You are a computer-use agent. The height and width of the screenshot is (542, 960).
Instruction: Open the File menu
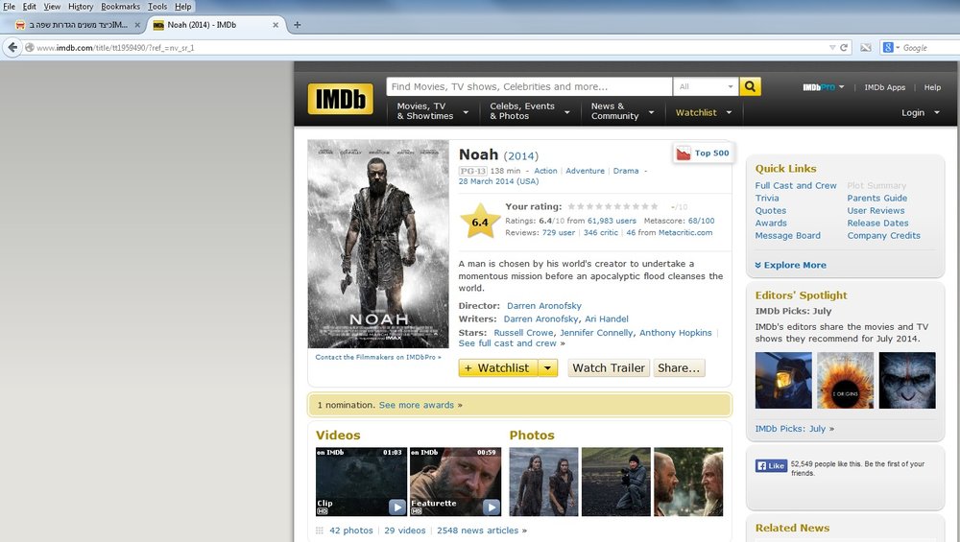[10, 6]
